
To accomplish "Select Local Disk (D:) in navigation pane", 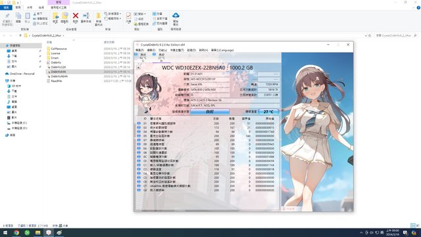I will pos(19,128).
